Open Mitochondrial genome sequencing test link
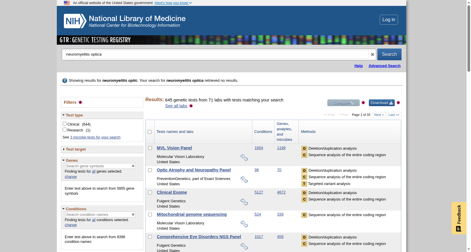The width and height of the screenshot is (471, 252). point(192,214)
